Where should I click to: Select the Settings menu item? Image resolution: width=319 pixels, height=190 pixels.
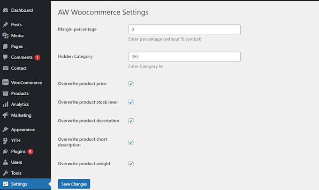point(25,184)
